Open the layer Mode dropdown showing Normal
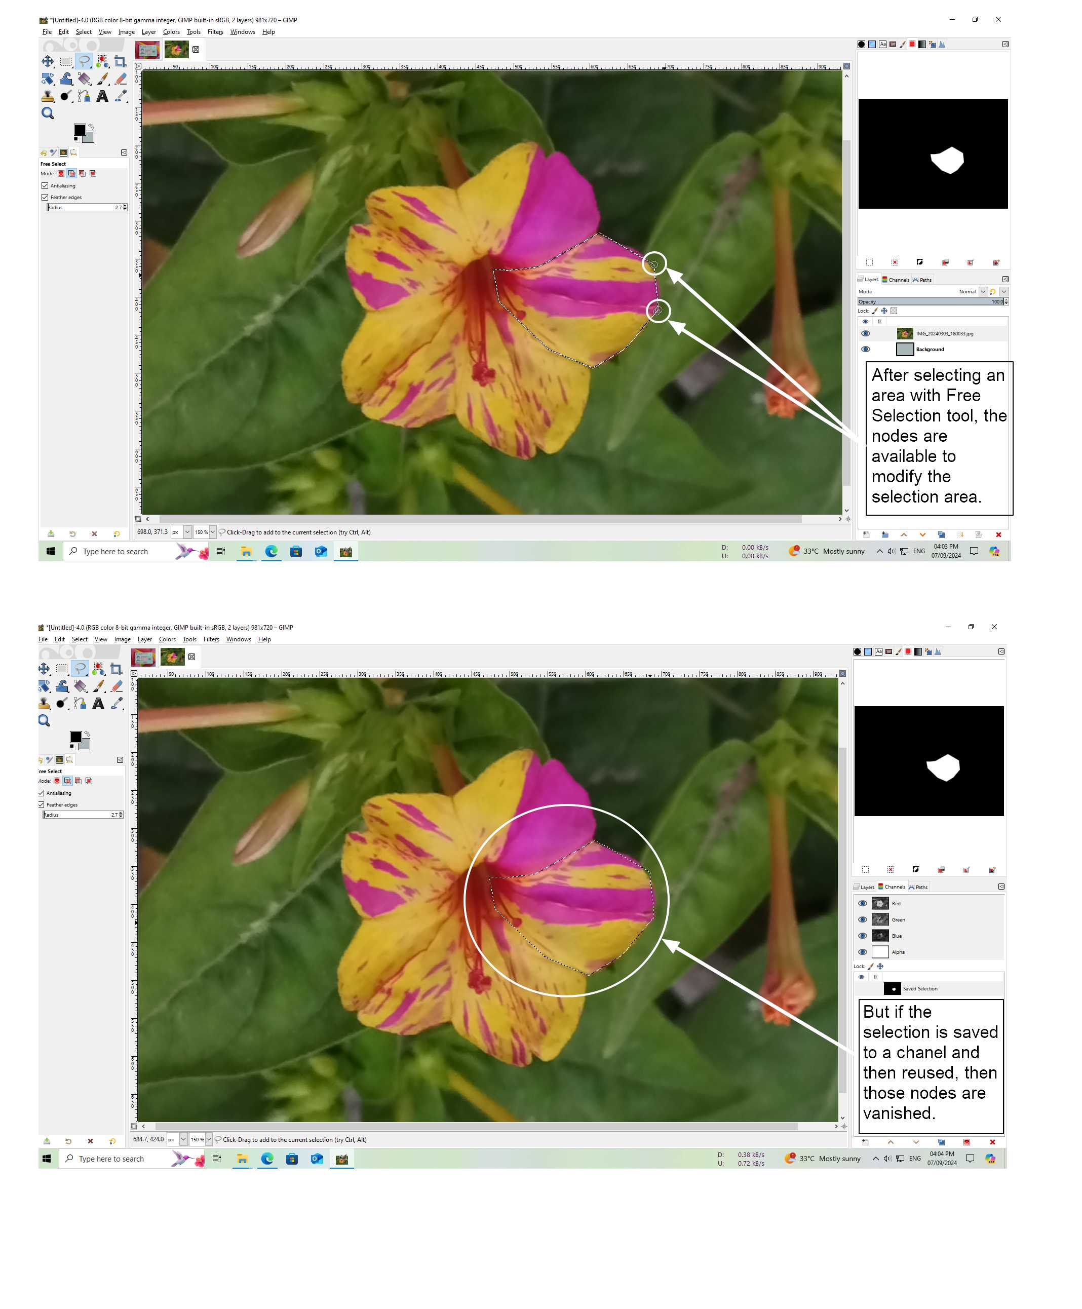Image resolution: width=1082 pixels, height=1309 pixels. [x=982, y=292]
